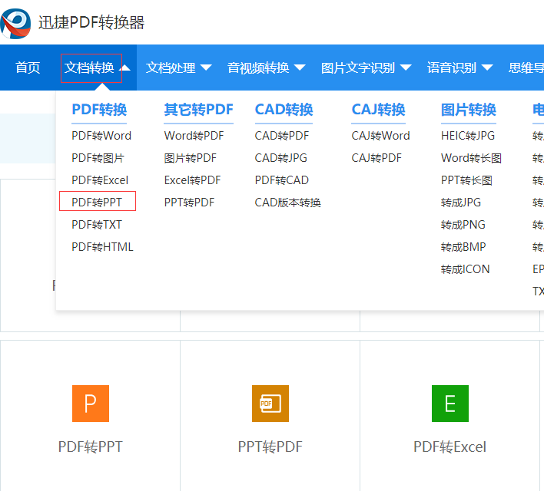Go to the 首页 tab
Screen dimensions: 544x491
[x=28, y=68]
